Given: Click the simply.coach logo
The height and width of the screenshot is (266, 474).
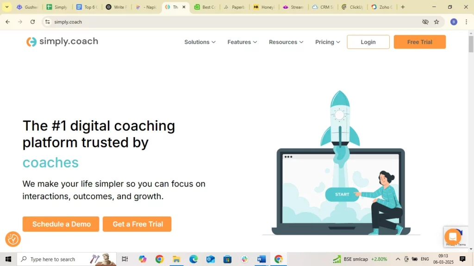Looking at the screenshot, I should point(62,42).
